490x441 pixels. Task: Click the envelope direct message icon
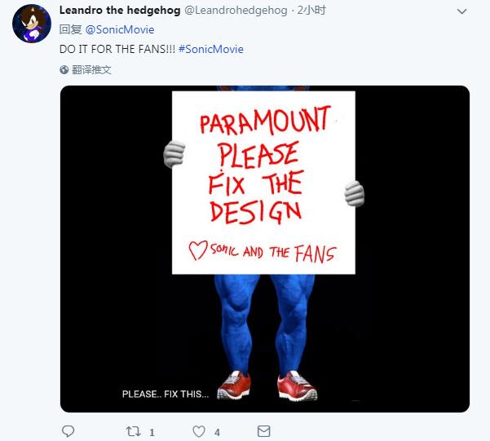(x=263, y=431)
